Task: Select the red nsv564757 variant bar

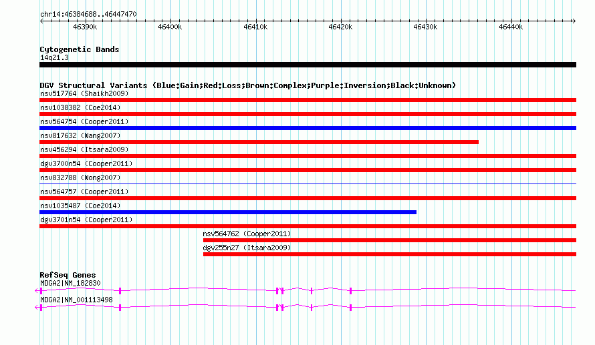Action: [308, 198]
